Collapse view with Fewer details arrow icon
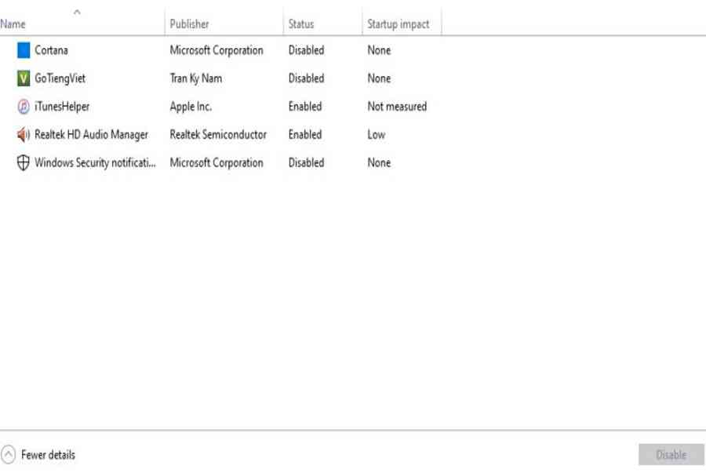 pyautogui.click(x=8, y=454)
